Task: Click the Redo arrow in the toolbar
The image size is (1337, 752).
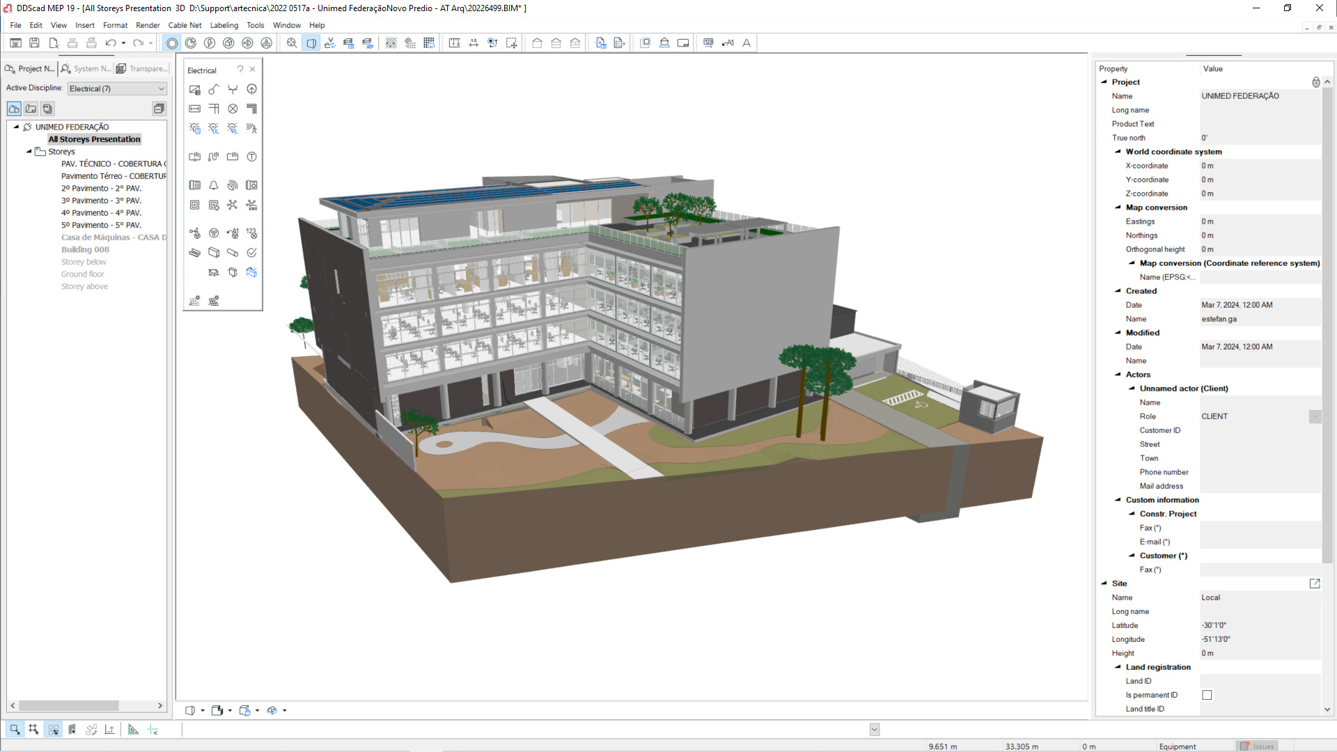Action: coord(138,43)
